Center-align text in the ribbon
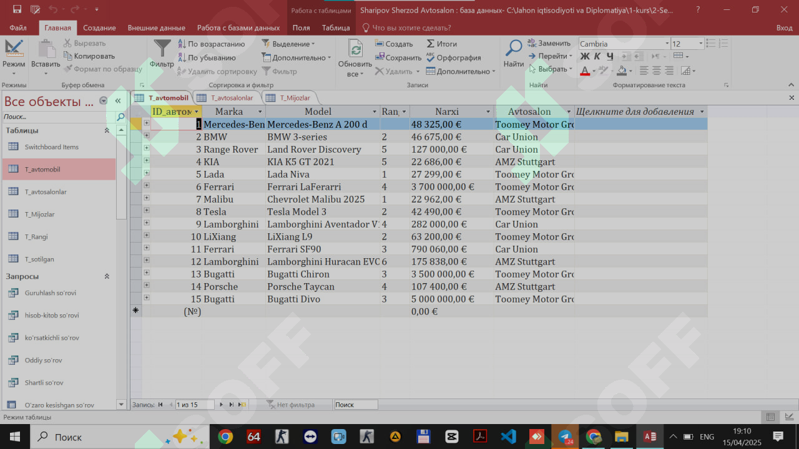 pos(656,71)
